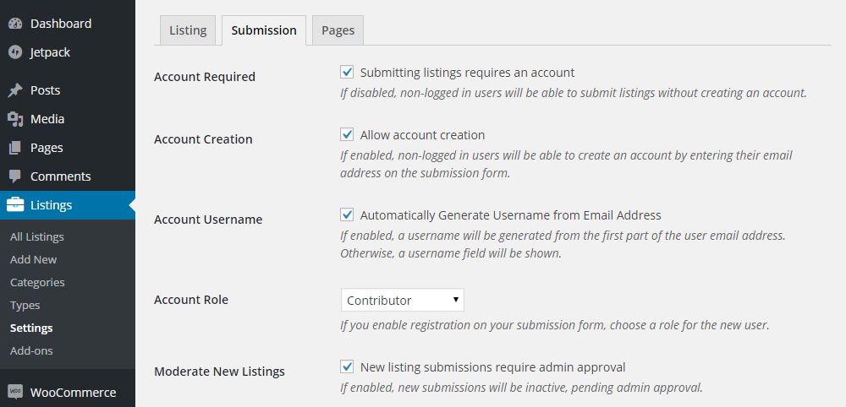
Task: Switch to the Pages settings tab
Action: point(338,30)
